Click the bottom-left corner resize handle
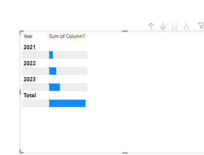Viewport: 204px width, 155px height. point(21,152)
